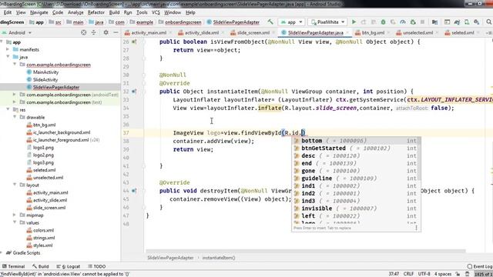Screen dimensions: 493x277
Task: Hide the project panel with minus icon
Action: coord(116,32)
